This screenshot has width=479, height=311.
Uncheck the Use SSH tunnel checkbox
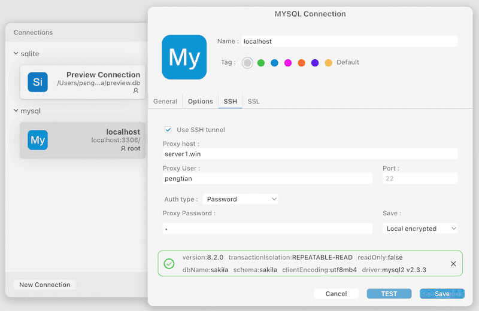pos(168,130)
